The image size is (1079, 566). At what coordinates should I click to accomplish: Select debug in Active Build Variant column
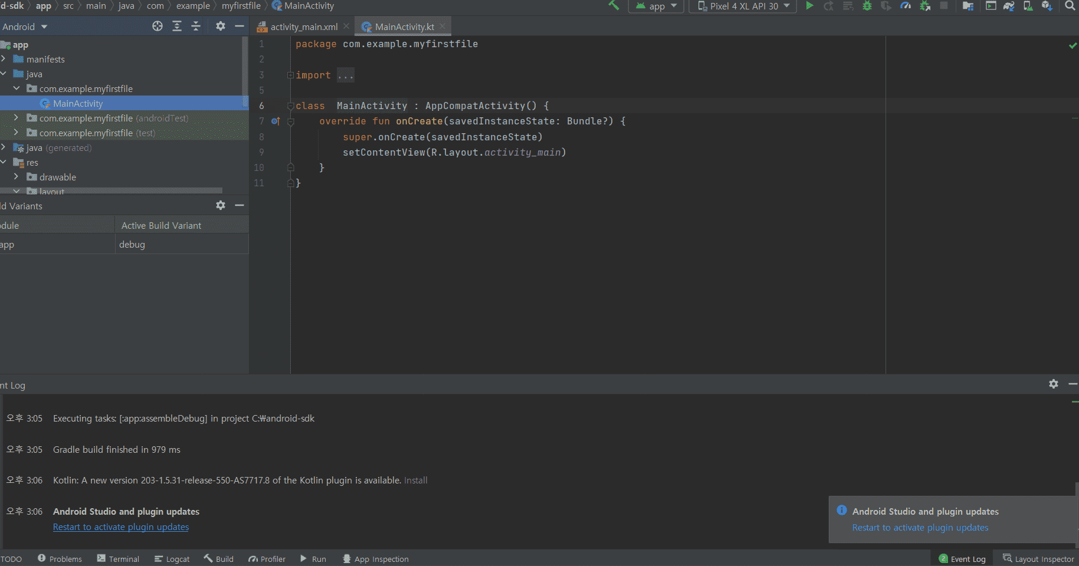132,245
